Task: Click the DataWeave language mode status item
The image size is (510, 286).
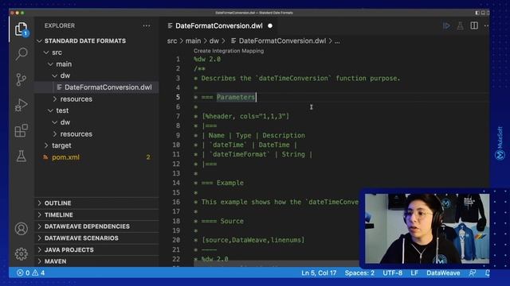Action: coord(443,273)
